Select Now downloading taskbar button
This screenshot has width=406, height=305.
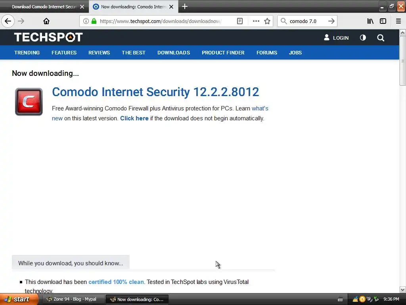[x=137, y=299]
